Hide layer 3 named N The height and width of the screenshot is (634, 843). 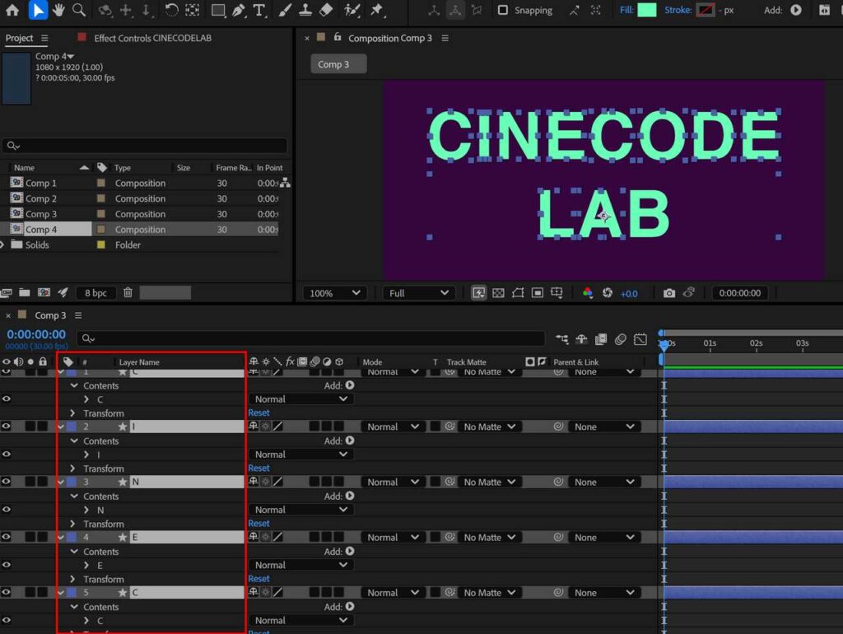pyautogui.click(x=6, y=482)
